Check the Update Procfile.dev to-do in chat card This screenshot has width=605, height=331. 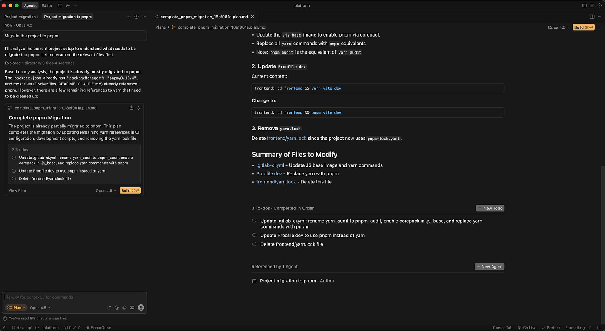tap(14, 171)
